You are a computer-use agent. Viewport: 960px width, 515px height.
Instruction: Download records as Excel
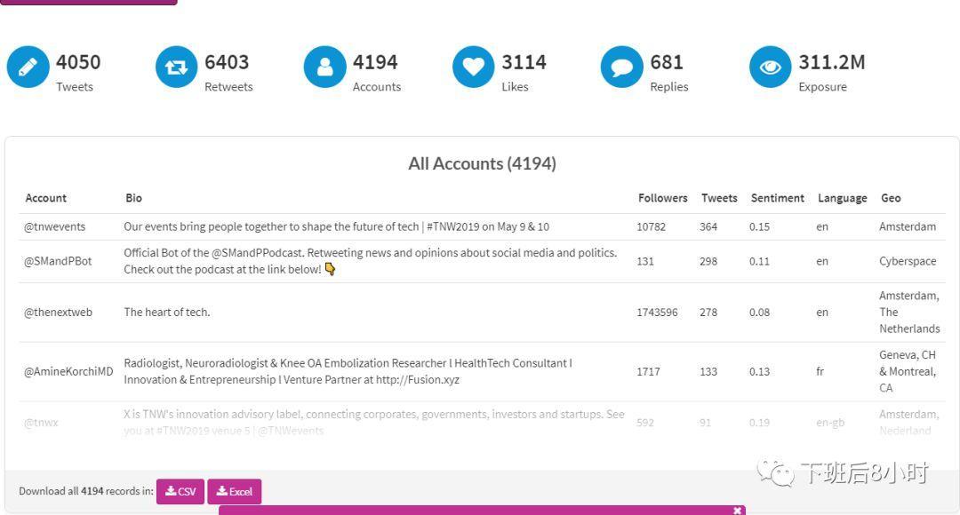235,492
